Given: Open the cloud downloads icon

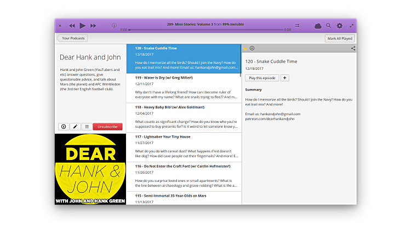Looking at the screenshot, I should click(318, 26).
